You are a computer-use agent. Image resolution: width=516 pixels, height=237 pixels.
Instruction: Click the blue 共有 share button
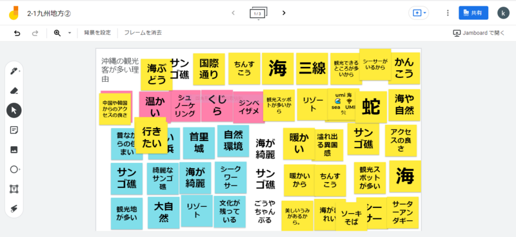[473, 13]
